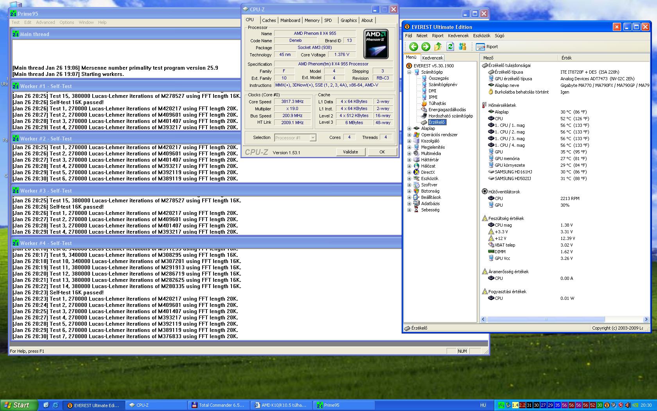The height and width of the screenshot is (411, 657).
Task: Select Energiagazdálkodás in the EVEREST tree
Action: tap(443, 110)
